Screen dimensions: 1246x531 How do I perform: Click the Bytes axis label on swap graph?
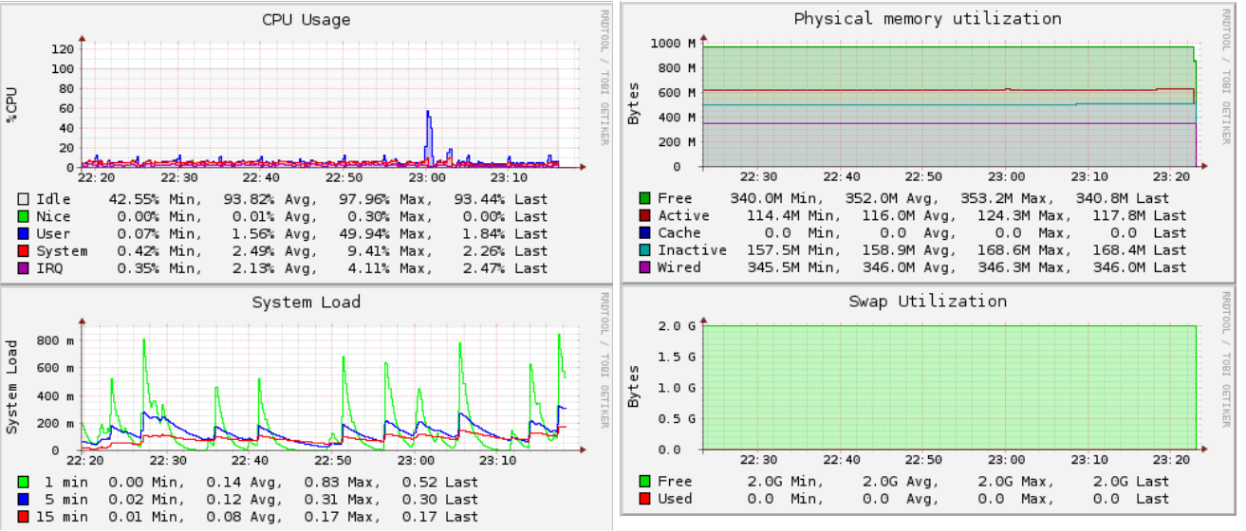pos(634,387)
